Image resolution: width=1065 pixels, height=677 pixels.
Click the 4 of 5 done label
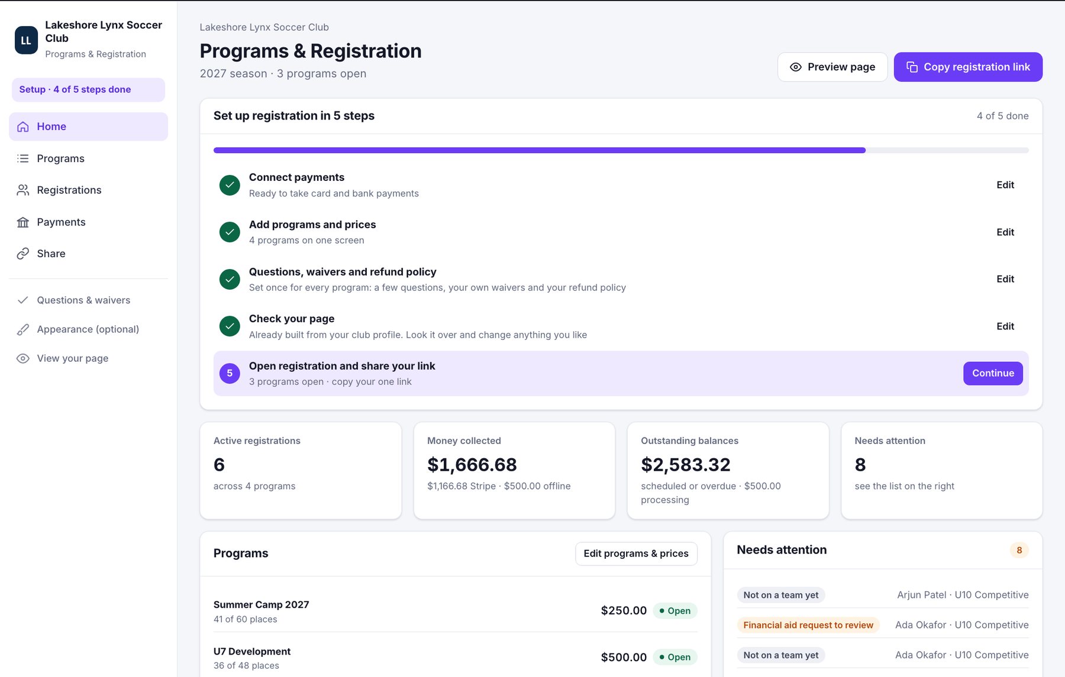[x=1002, y=116]
